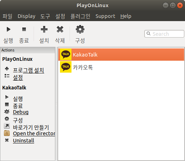Image resolution: width=185 pixels, height=161 pixels.
Task: Open the 파일 menu
Action: tap(8, 16)
